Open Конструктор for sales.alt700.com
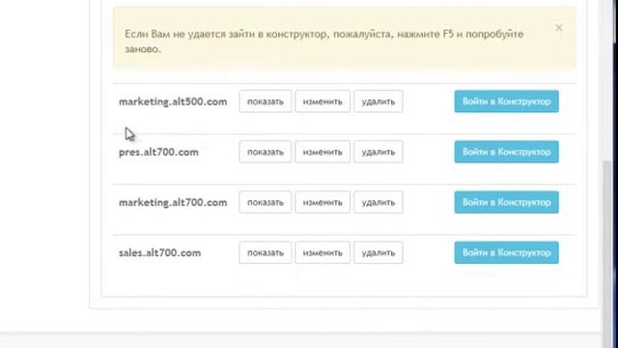This screenshot has width=618, height=348. pyautogui.click(x=506, y=252)
